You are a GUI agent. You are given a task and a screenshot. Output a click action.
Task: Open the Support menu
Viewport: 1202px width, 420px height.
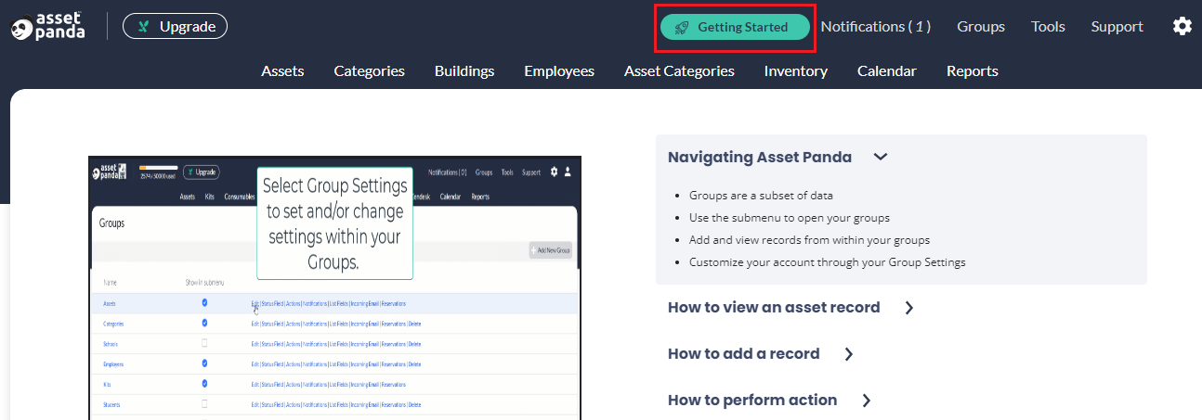tap(1117, 26)
